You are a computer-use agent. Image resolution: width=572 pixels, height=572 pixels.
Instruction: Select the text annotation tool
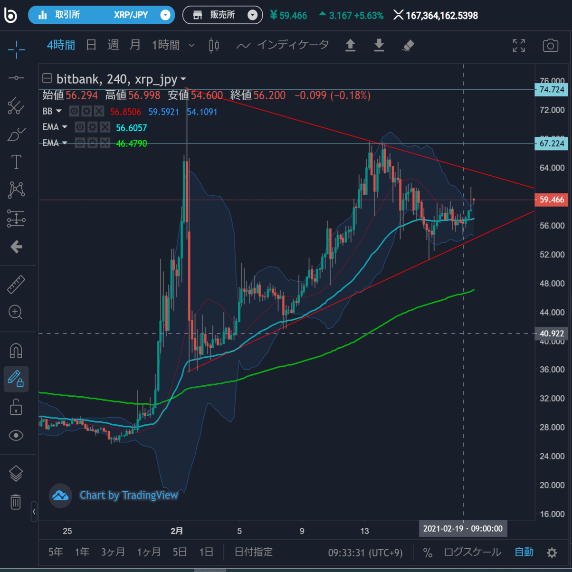[x=17, y=162]
